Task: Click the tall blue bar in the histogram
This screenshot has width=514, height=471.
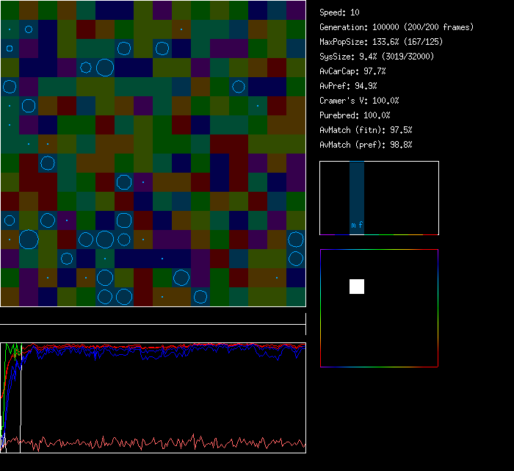Action: coord(357,191)
